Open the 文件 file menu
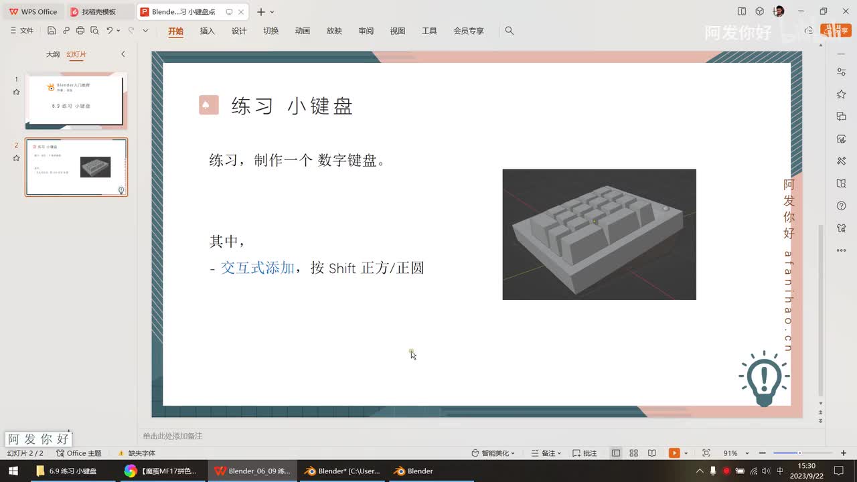The image size is (857, 482). (22, 31)
